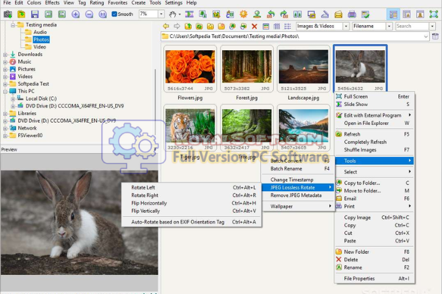Click the Save As floppy disk icon
This screenshot has width=442, height=294.
34,14
